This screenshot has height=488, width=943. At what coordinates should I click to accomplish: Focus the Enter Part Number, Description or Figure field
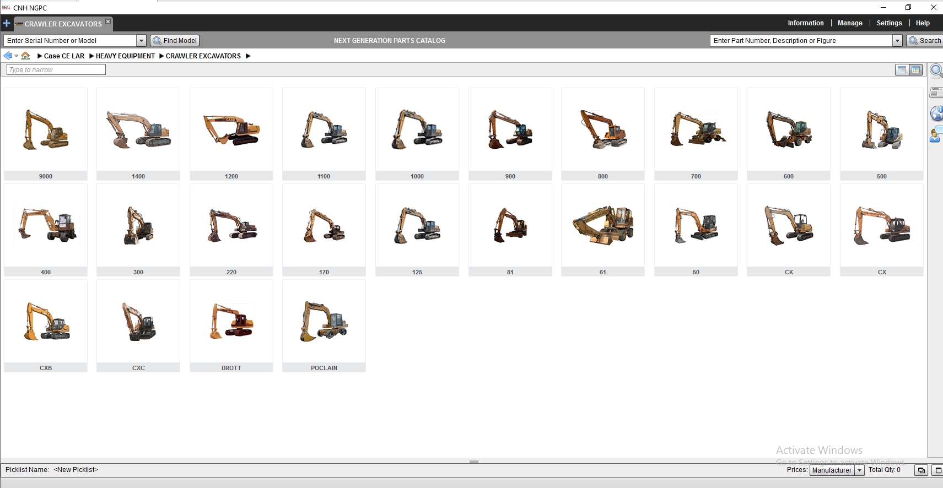[801, 41]
